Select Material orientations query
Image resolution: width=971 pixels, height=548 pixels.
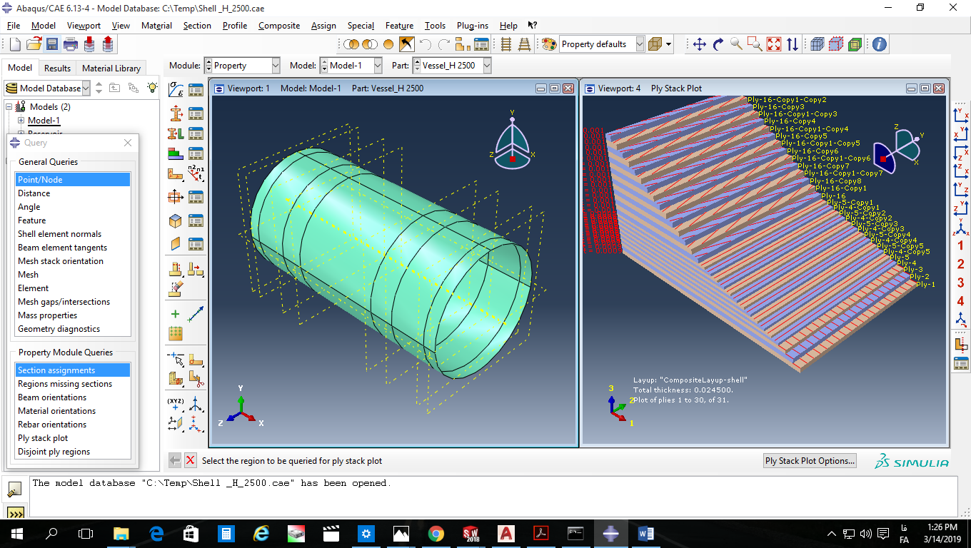click(x=73, y=411)
